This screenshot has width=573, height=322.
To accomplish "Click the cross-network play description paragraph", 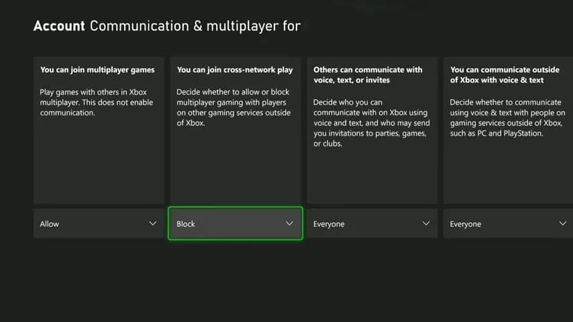I will [233, 107].
